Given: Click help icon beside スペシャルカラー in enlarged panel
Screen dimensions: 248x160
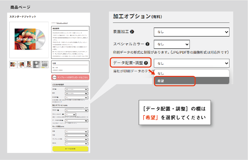Looking at the screenshot, I should pos(148,44).
